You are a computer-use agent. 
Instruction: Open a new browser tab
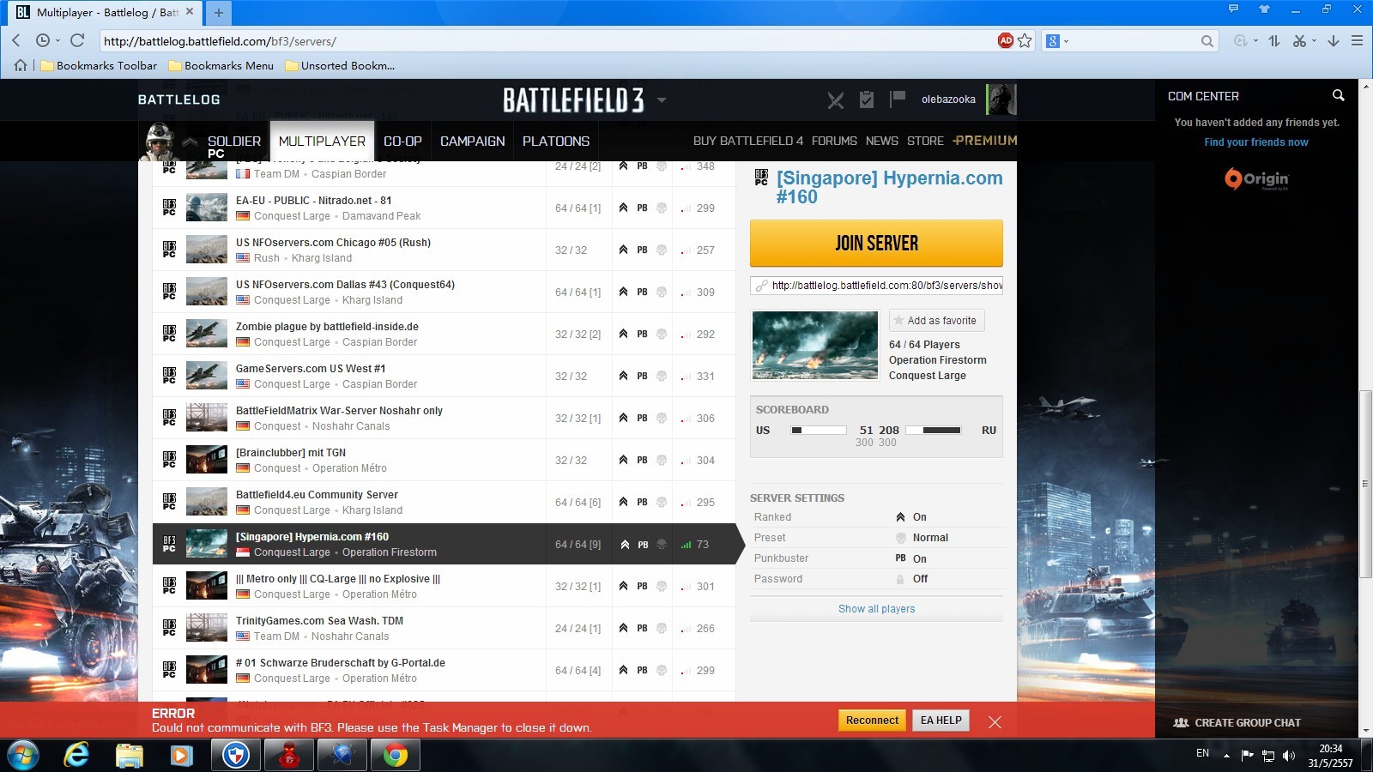click(x=218, y=13)
